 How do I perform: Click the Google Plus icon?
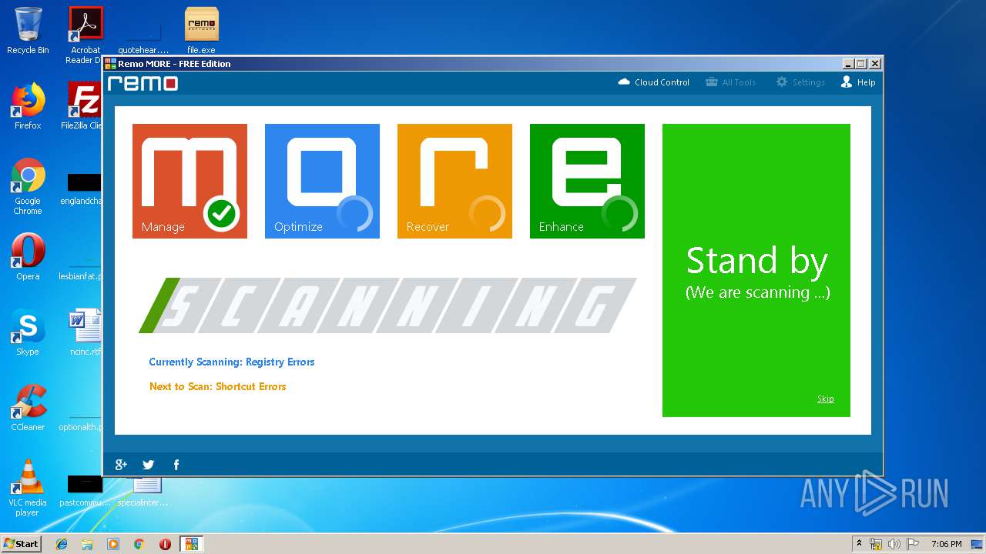[121, 464]
